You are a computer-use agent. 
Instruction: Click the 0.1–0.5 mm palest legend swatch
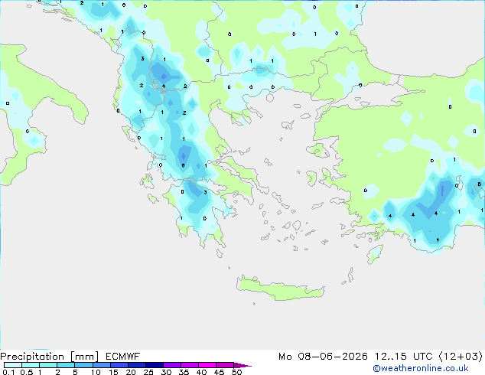(x=13, y=365)
